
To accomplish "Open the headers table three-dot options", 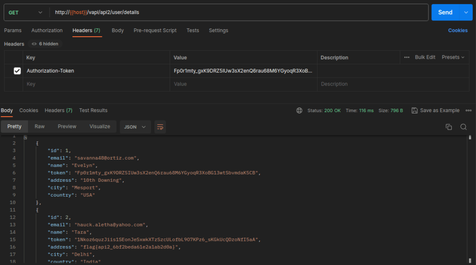I will click(x=407, y=57).
